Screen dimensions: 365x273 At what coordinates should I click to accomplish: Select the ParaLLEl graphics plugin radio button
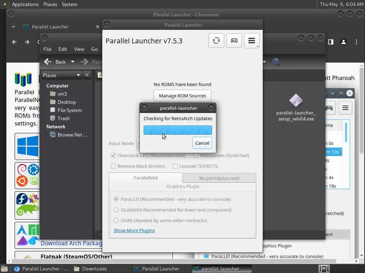pos(116,199)
